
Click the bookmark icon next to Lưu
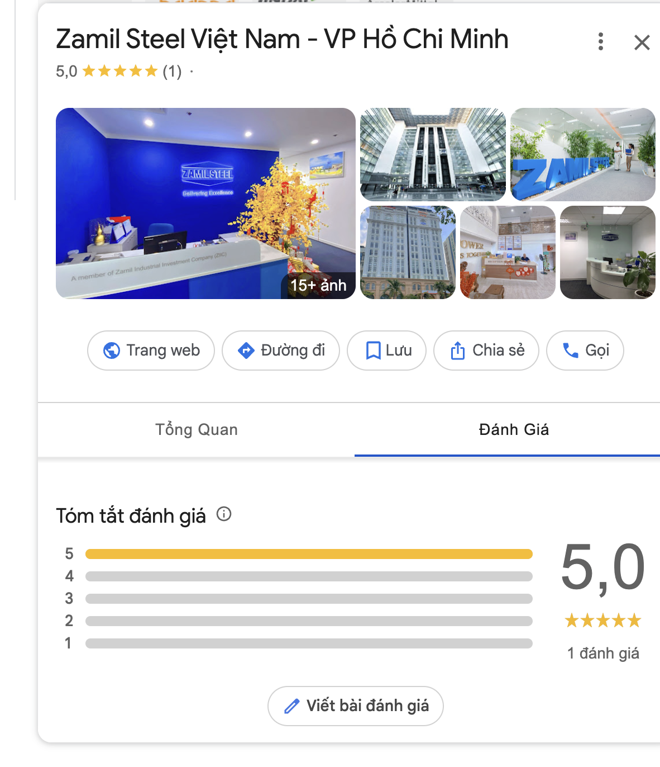click(374, 351)
